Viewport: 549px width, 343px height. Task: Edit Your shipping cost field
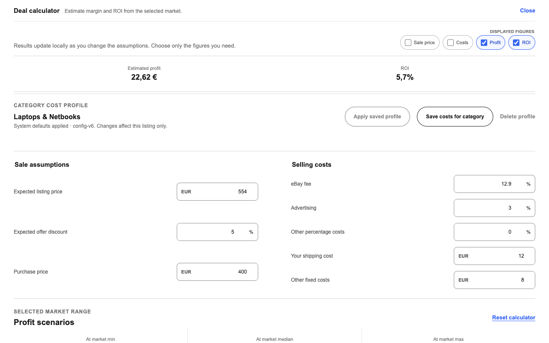(495, 256)
